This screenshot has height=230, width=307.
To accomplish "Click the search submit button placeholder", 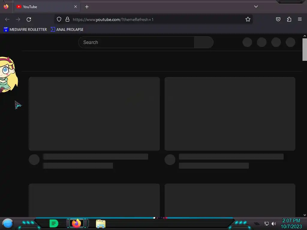I will (x=204, y=42).
